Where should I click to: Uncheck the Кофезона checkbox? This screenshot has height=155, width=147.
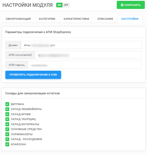pyautogui.click(x=7, y=144)
